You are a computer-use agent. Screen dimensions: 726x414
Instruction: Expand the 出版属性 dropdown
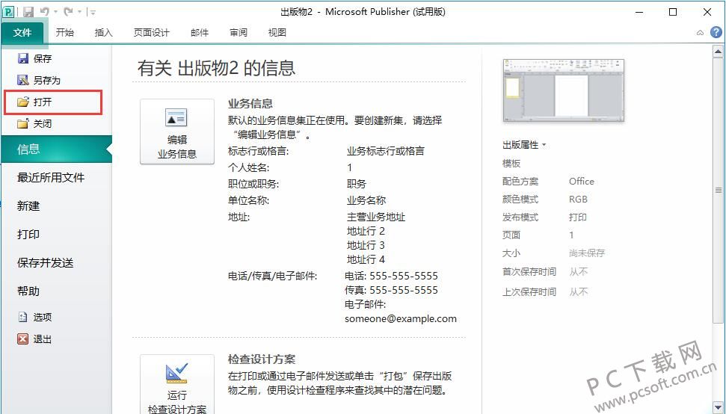click(525, 145)
